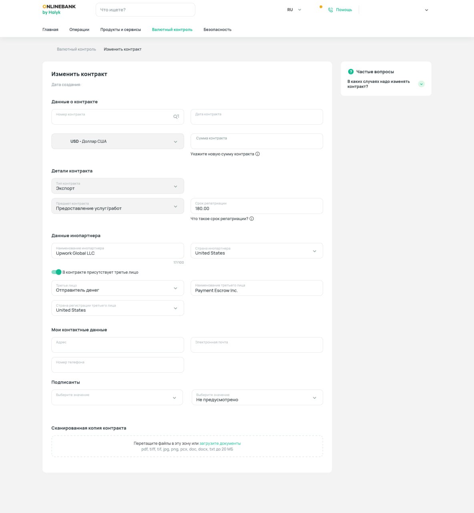The height and width of the screenshot is (513, 474).
Task: Click the scanned contract file drop zone
Action: (187, 446)
